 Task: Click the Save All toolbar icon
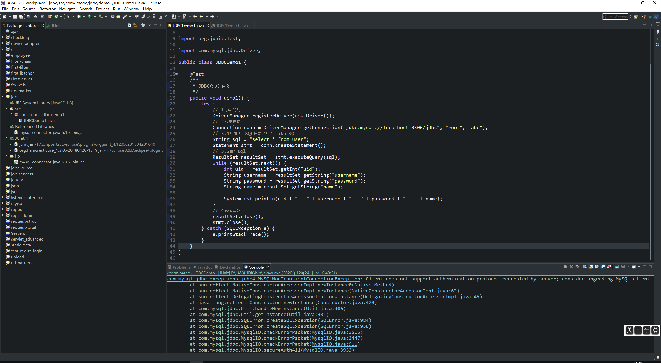(x=21, y=16)
